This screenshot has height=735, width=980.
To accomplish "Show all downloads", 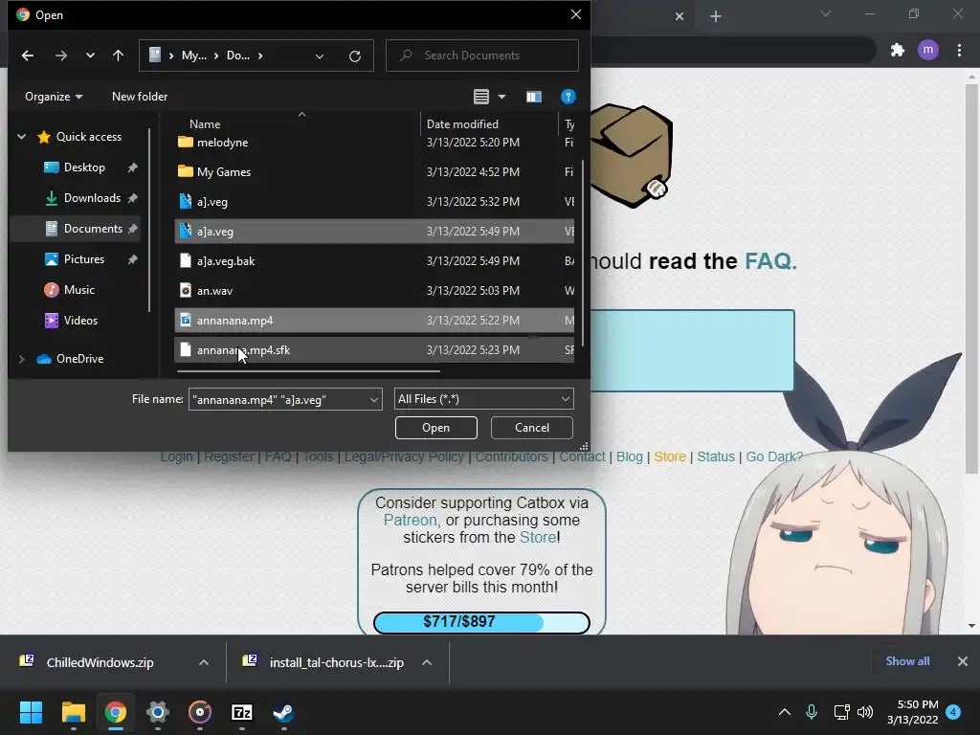I will [907, 661].
